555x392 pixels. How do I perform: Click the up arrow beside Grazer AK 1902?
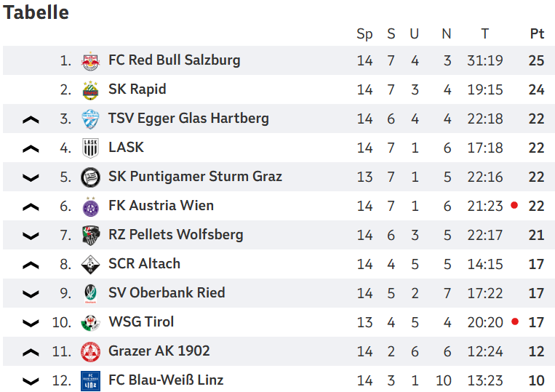coord(31,353)
